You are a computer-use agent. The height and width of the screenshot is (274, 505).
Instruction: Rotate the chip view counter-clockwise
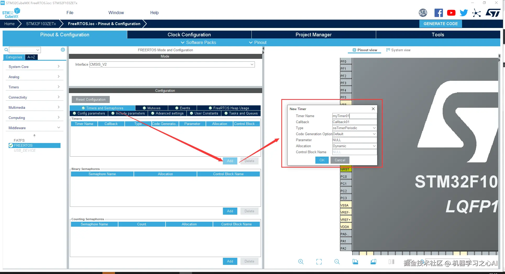coord(374,262)
